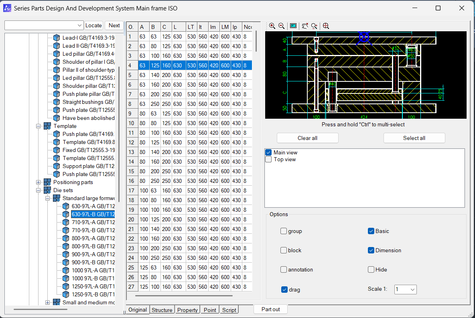475x318 pixels.
Task: Click the cube icon beside 710-97L-A
Action: pos(66,222)
